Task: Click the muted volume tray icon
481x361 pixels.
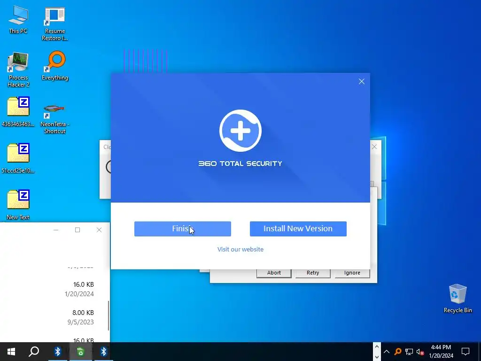Action: tap(420, 352)
